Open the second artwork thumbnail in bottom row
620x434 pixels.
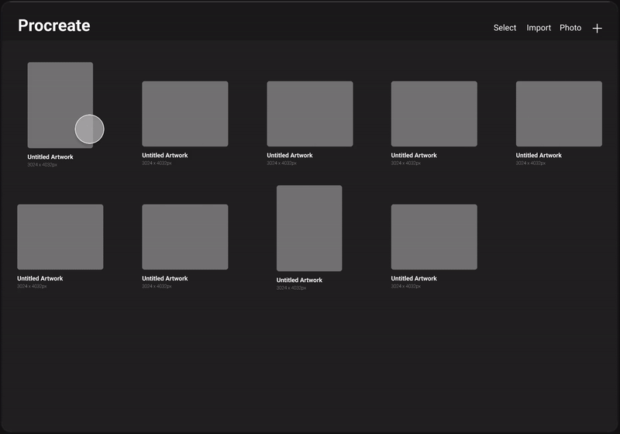185,237
